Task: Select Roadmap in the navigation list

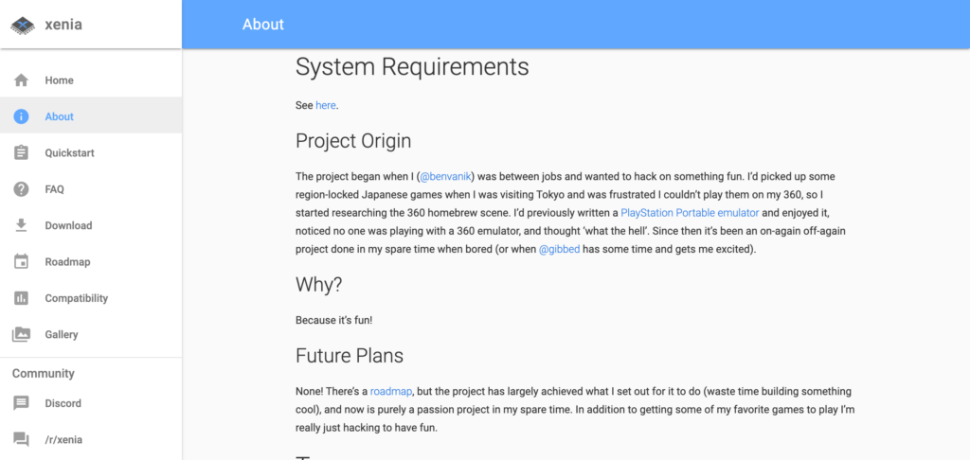Action: pos(91,261)
